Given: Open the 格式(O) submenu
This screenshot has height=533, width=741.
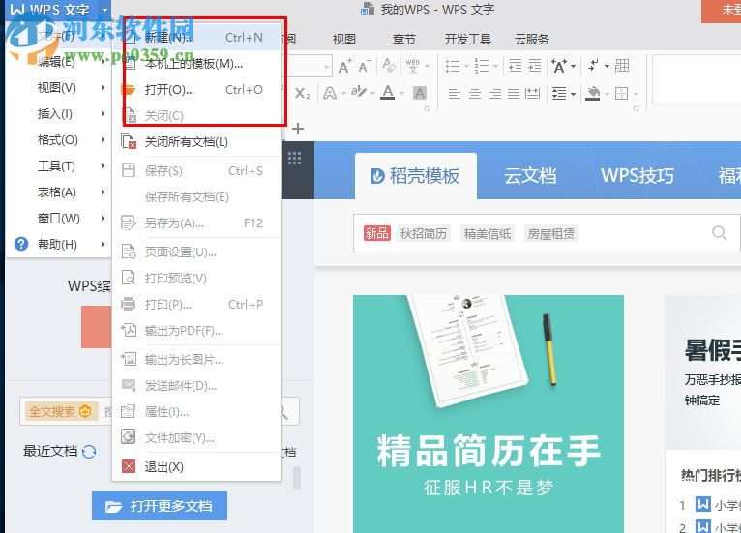Looking at the screenshot, I should [58, 140].
